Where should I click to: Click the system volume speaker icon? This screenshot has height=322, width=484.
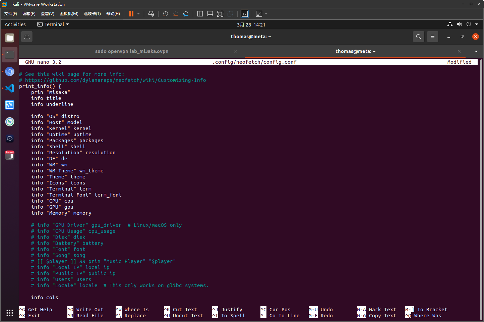point(459,24)
